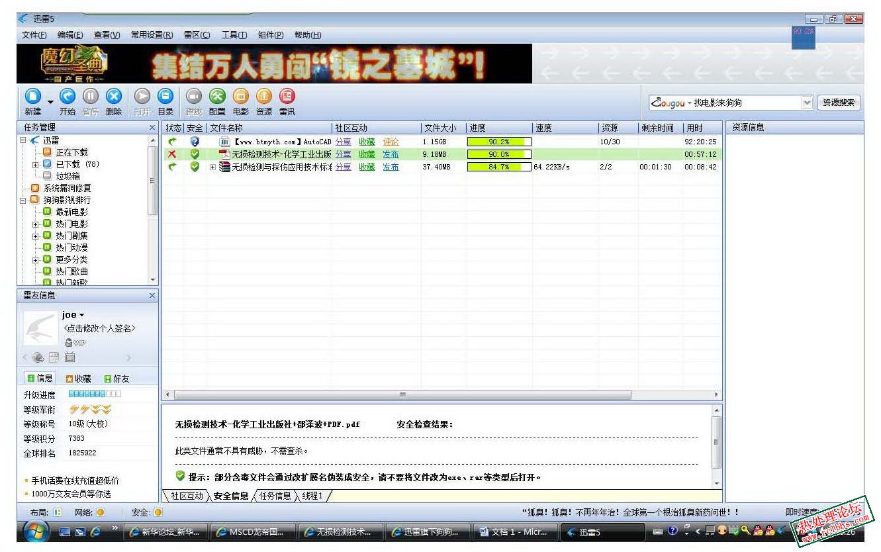Select 系统漏洞修复 in the task tree
The width and height of the screenshot is (881, 552).
pos(68,188)
